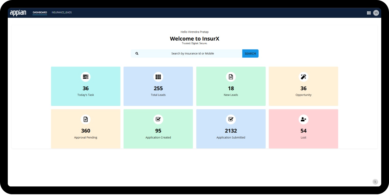
Task: Select the Opportunity label
Action: (303, 95)
